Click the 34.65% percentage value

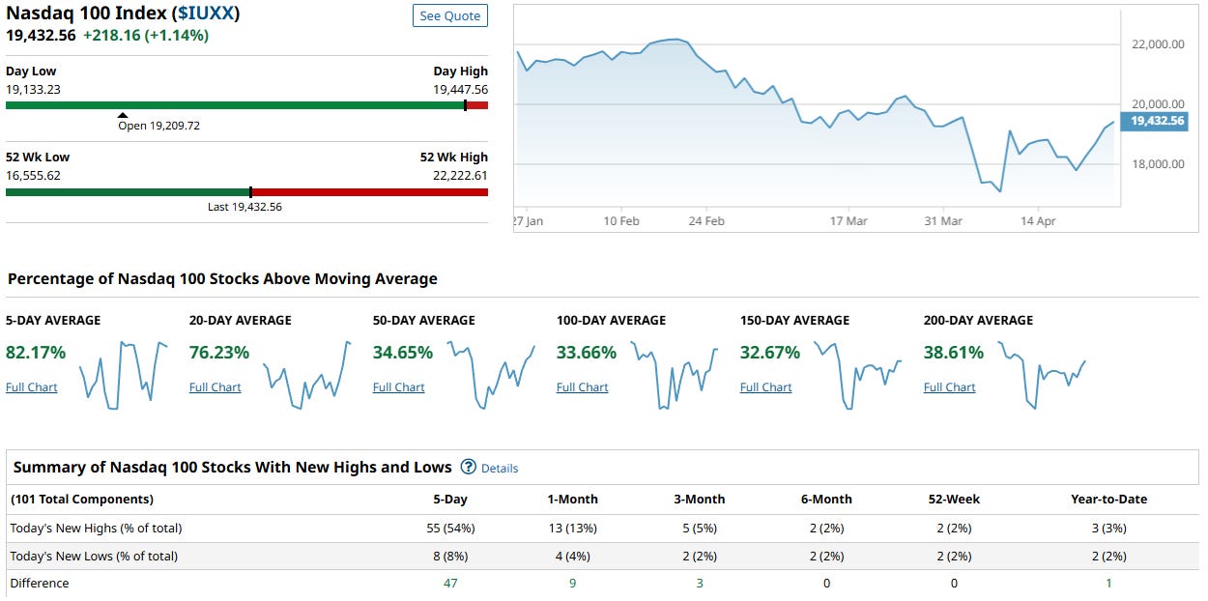[403, 353]
